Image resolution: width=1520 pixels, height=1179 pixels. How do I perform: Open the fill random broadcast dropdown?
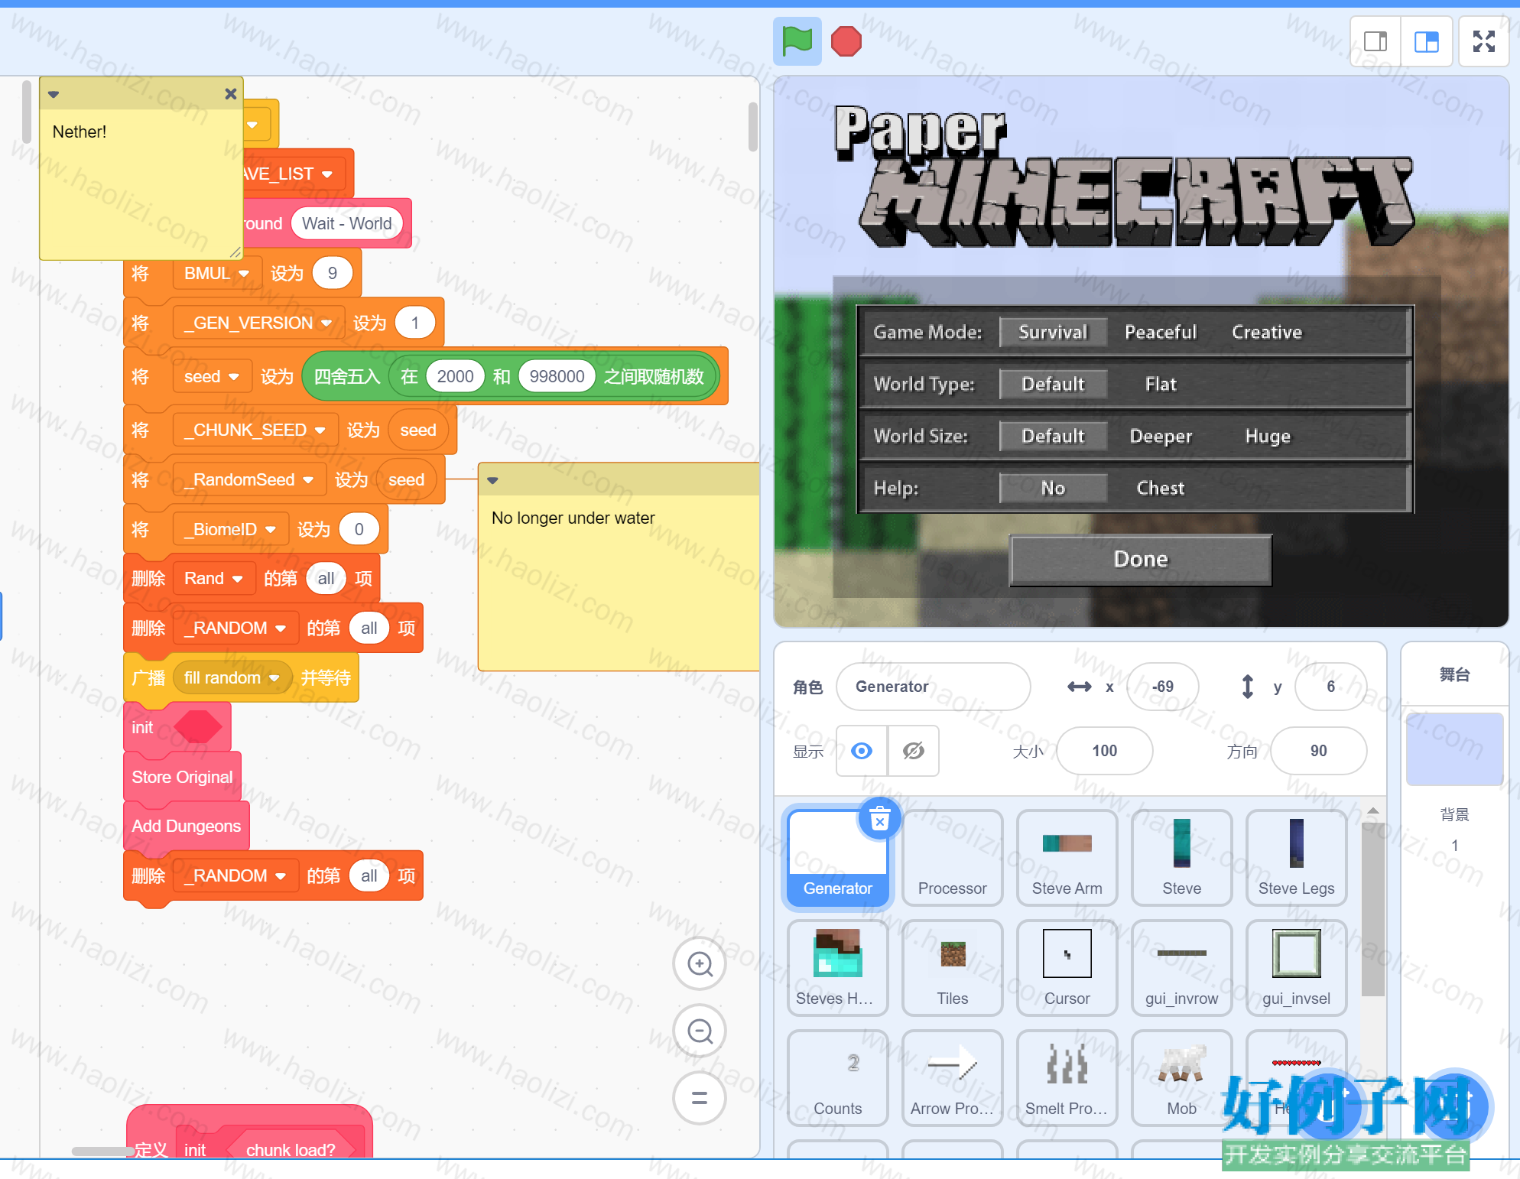tap(232, 677)
